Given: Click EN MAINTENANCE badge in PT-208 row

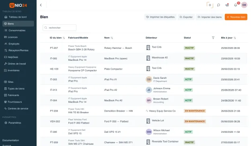Looking at the screenshot, I should pyautogui.click(x=195, y=111).
